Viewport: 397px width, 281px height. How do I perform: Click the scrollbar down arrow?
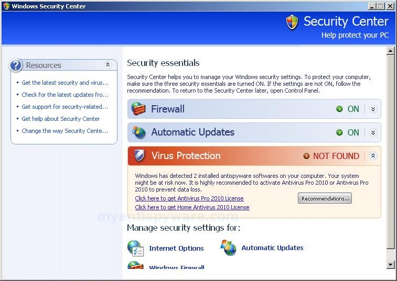390,265
